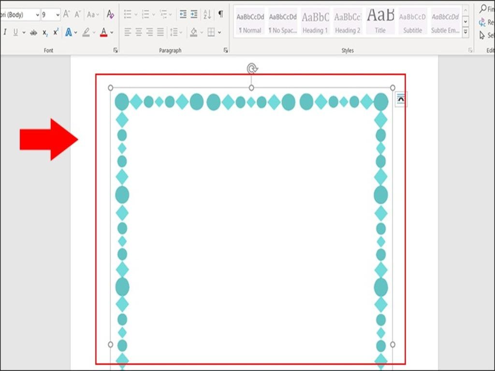Toggle Show/Hide paragraph marks
495x371 pixels.
coord(220,14)
